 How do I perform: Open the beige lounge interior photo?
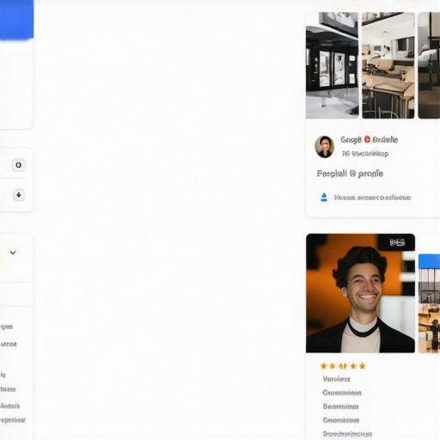click(x=388, y=65)
